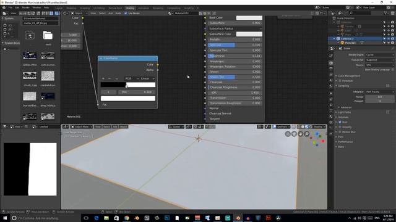This screenshot has width=396, height=222.
Task: Click the viewport Select menu button
Action: (106, 126)
